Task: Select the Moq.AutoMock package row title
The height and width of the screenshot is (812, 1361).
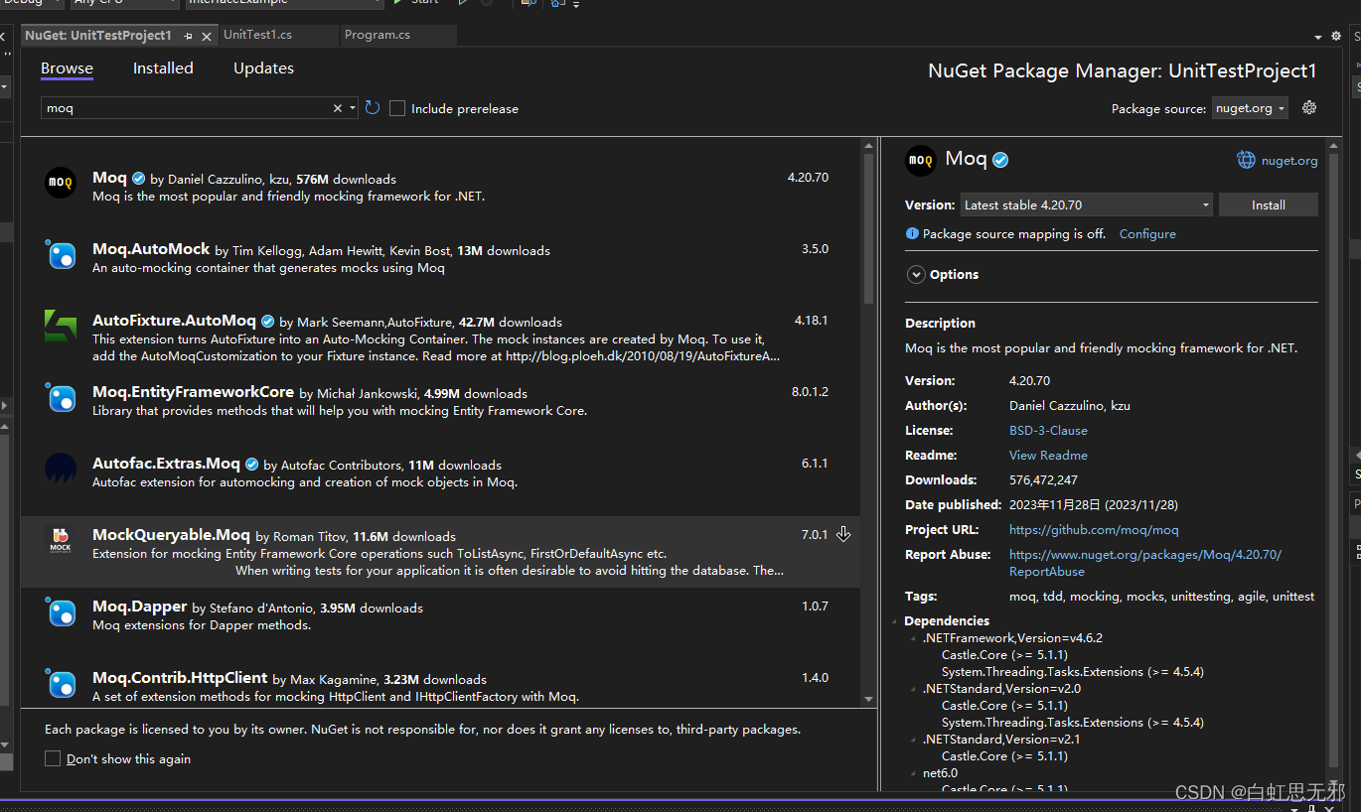Action: pos(151,249)
